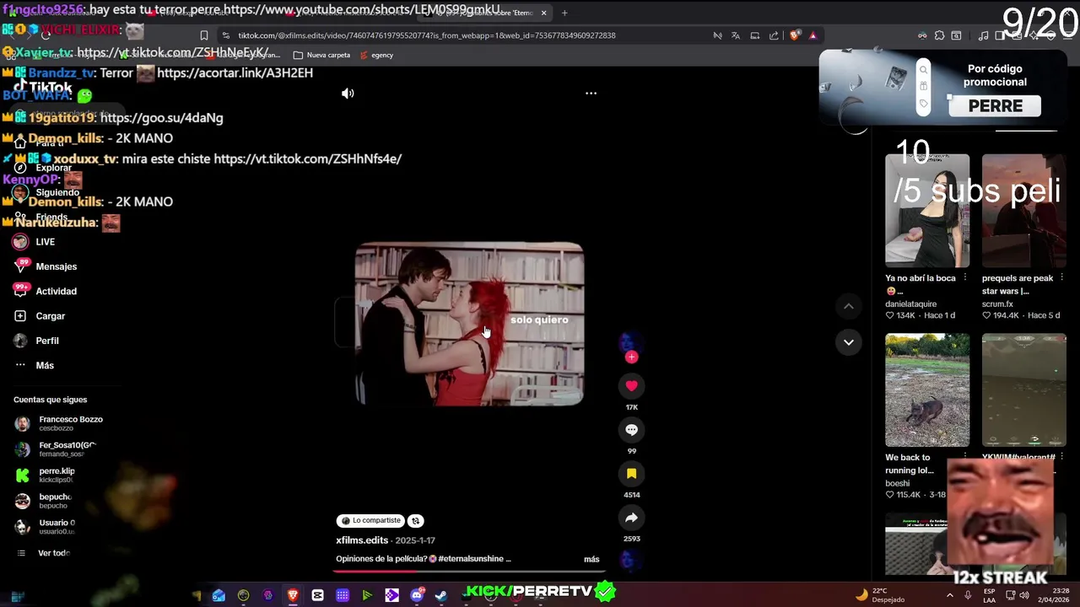Click the PERRE promo code button
Viewport: 1080px width, 607px height.
(996, 106)
